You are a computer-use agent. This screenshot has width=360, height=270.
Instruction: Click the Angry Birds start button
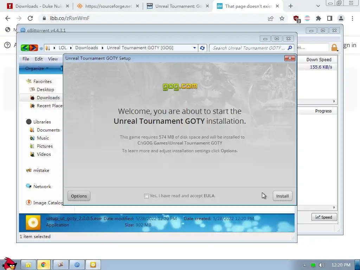9,264
